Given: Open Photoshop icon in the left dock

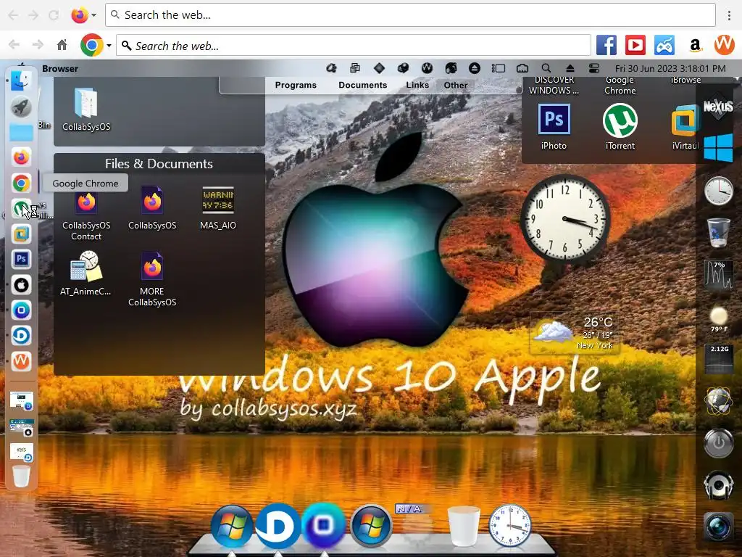Looking at the screenshot, I should click(x=21, y=259).
